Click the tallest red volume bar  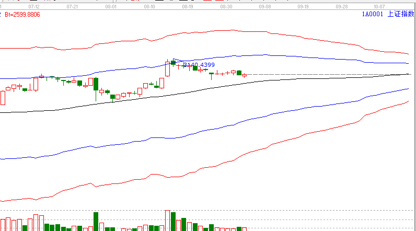[167, 220]
